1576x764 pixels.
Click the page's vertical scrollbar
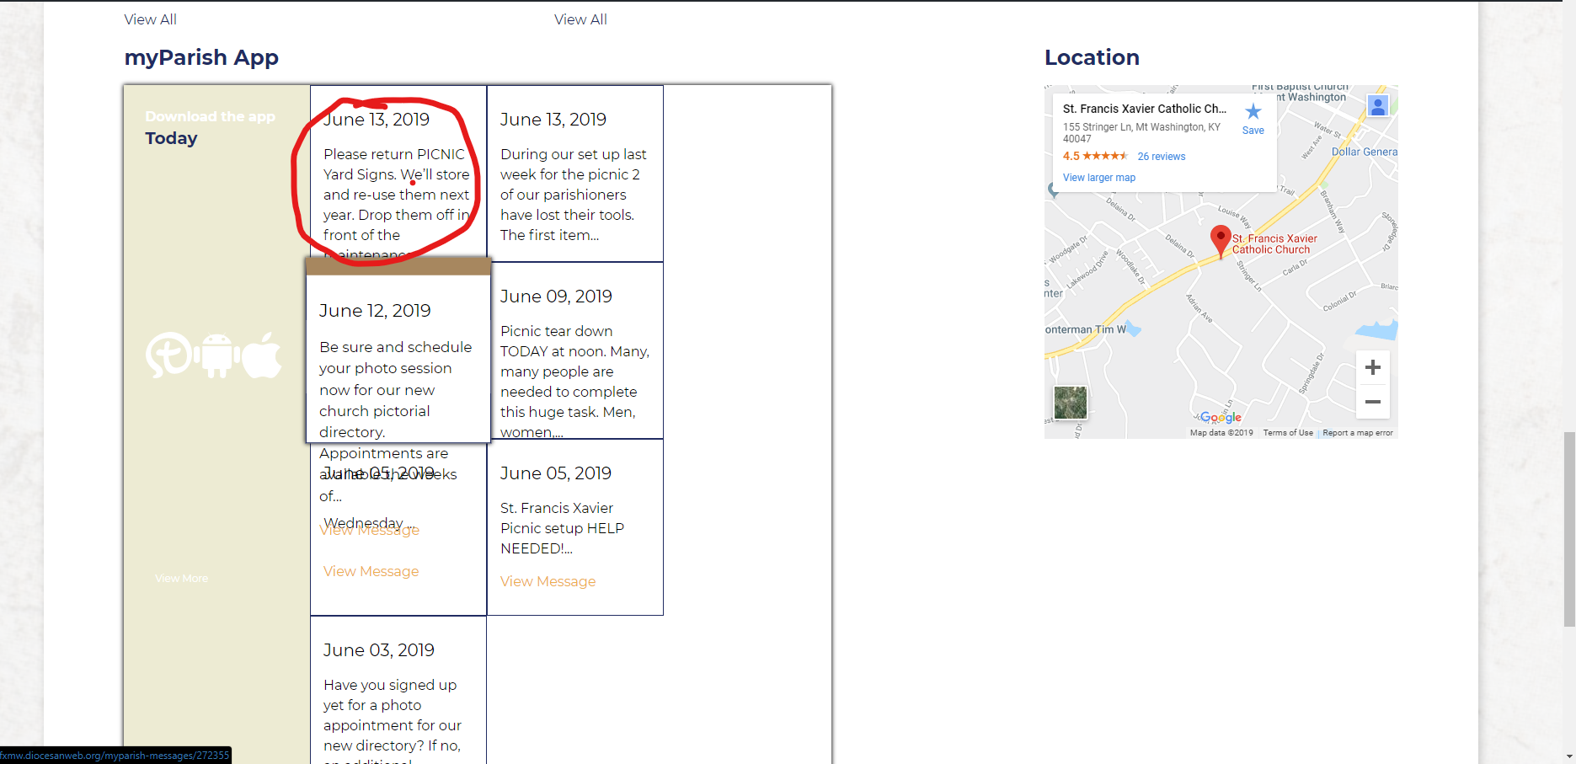point(1568,529)
